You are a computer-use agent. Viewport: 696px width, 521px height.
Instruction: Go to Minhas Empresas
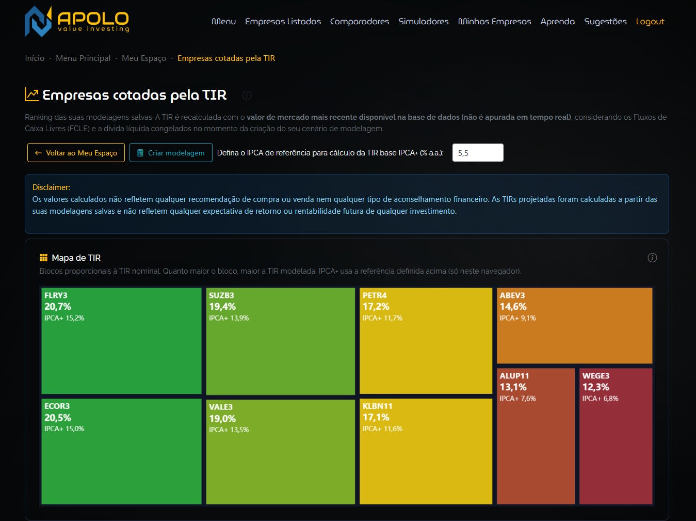[494, 22]
